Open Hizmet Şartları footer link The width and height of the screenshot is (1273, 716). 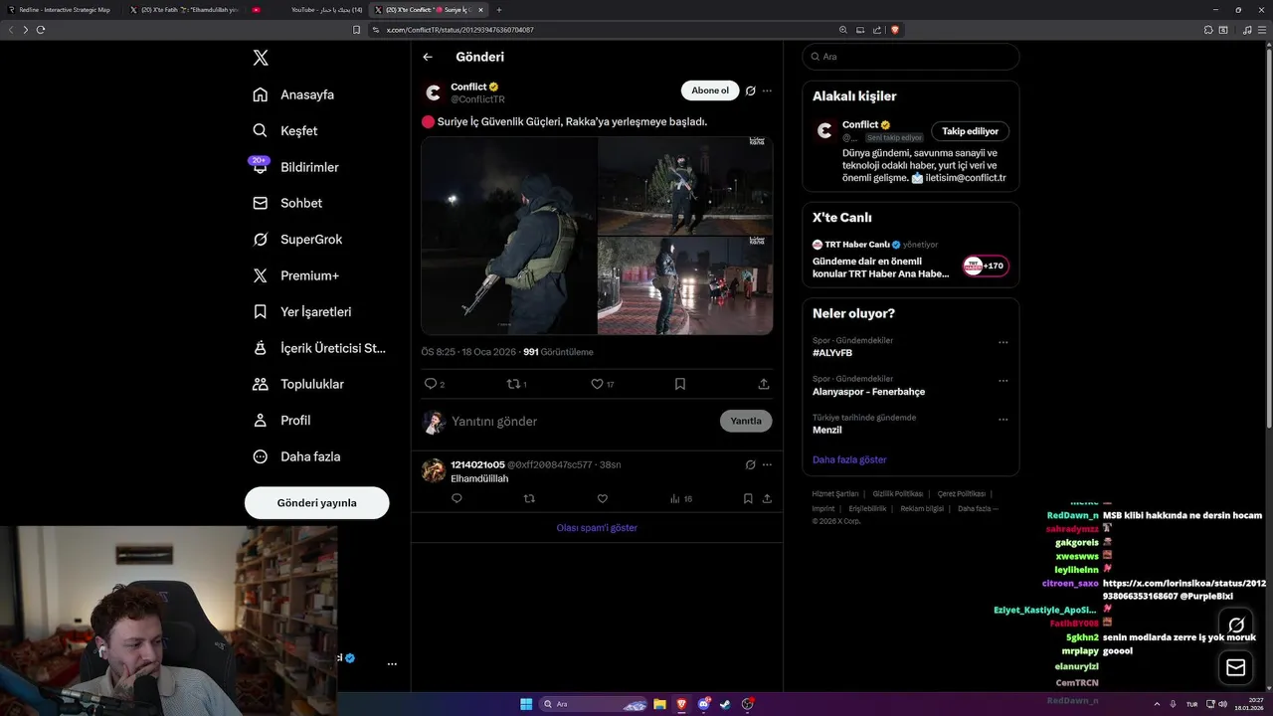[x=835, y=493]
